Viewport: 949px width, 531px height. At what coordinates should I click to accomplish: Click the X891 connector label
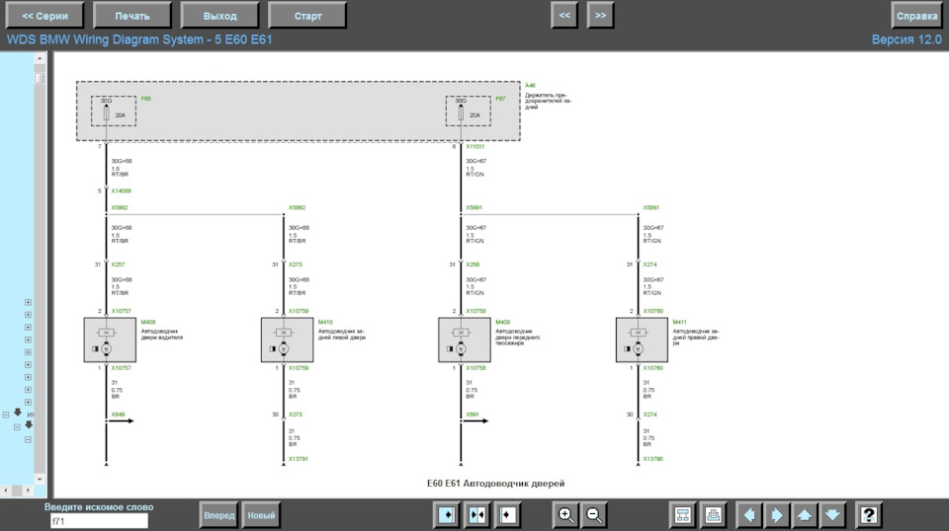(473, 415)
